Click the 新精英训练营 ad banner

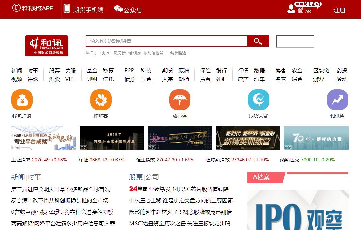[x=248, y=138]
